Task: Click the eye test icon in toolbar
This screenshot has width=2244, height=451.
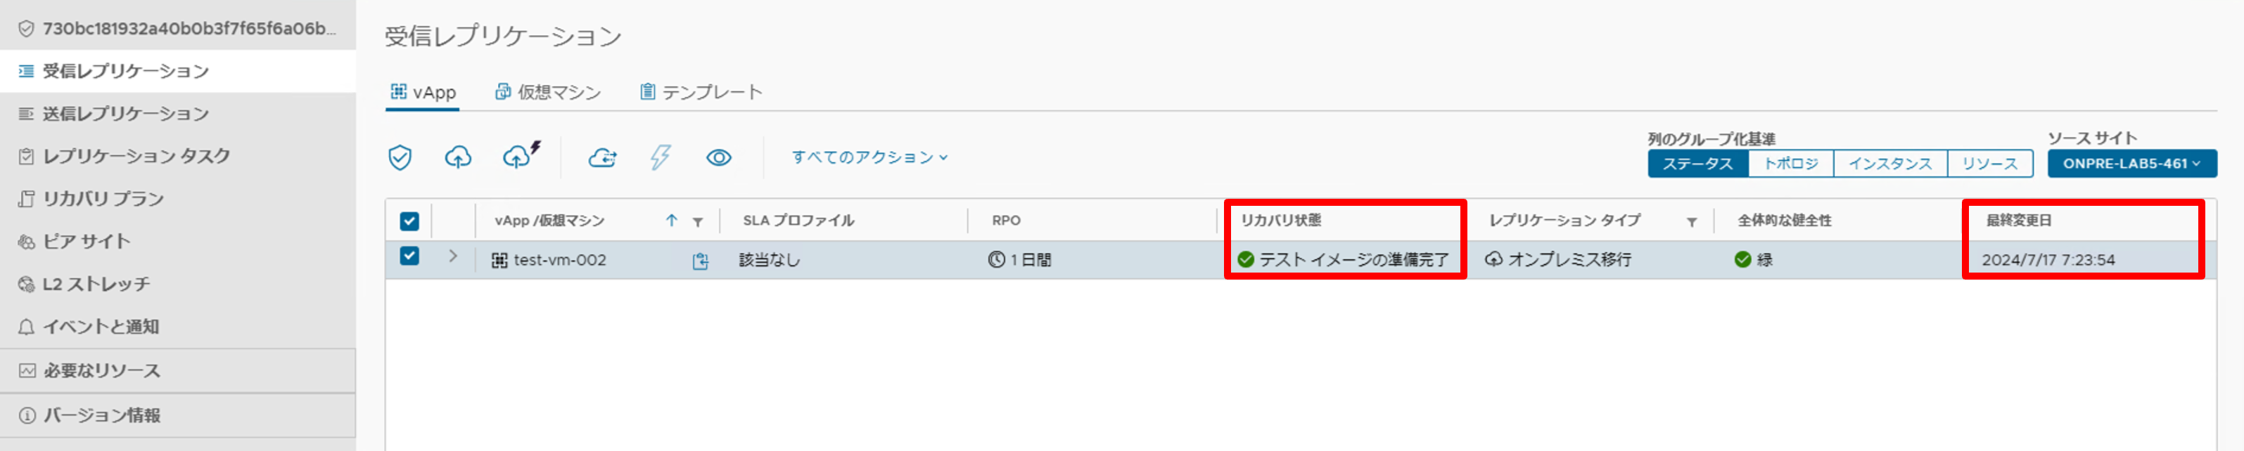Action: (719, 157)
